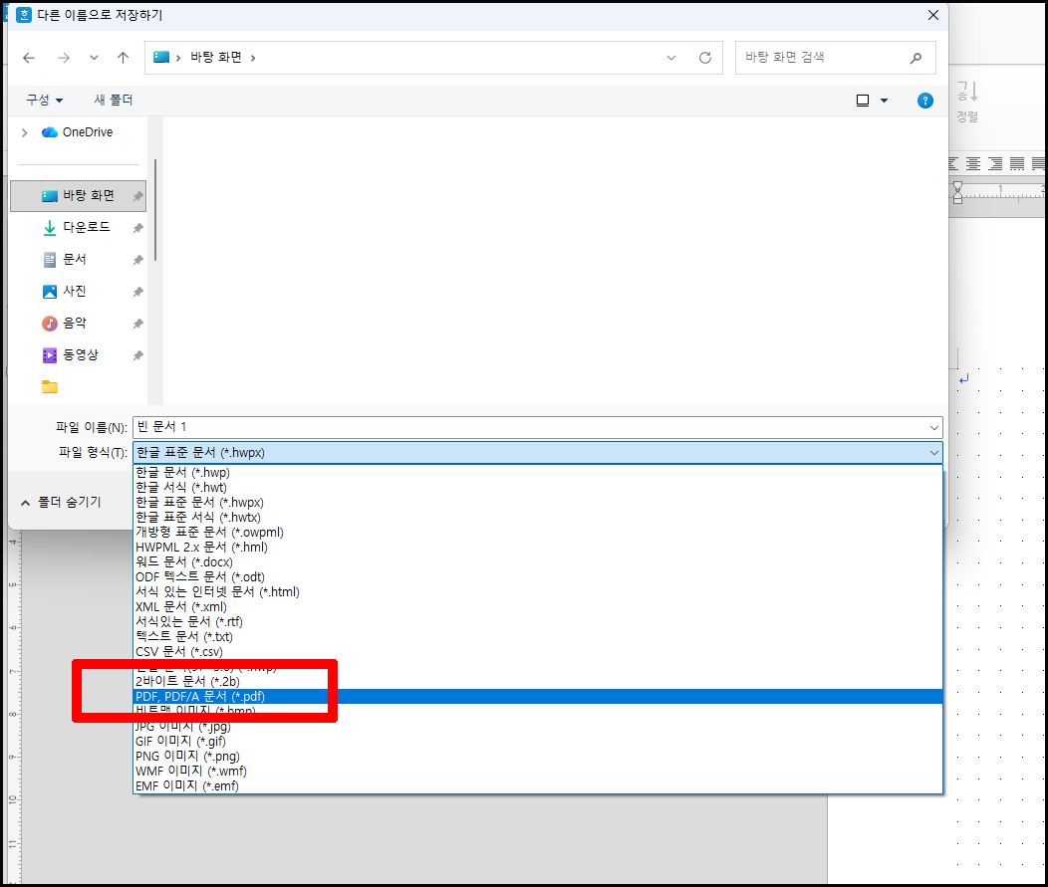Expand the OneDrive tree chevron
The image size is (1048, 887).
pos(22,131)
